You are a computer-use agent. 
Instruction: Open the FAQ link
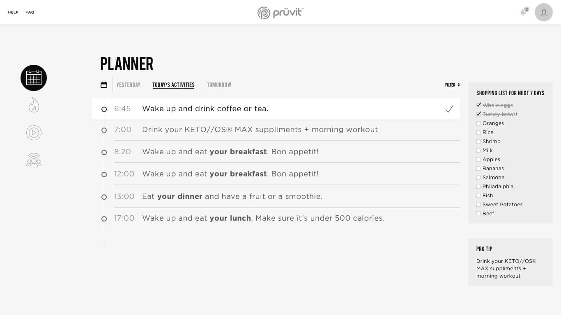(x=30, y=12)
